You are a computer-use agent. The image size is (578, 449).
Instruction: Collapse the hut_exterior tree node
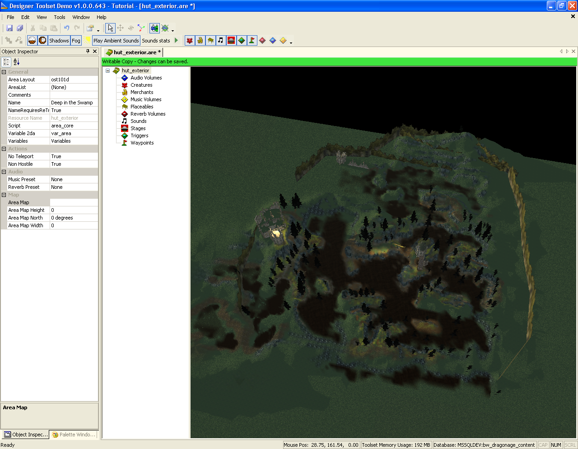point(108,70)
